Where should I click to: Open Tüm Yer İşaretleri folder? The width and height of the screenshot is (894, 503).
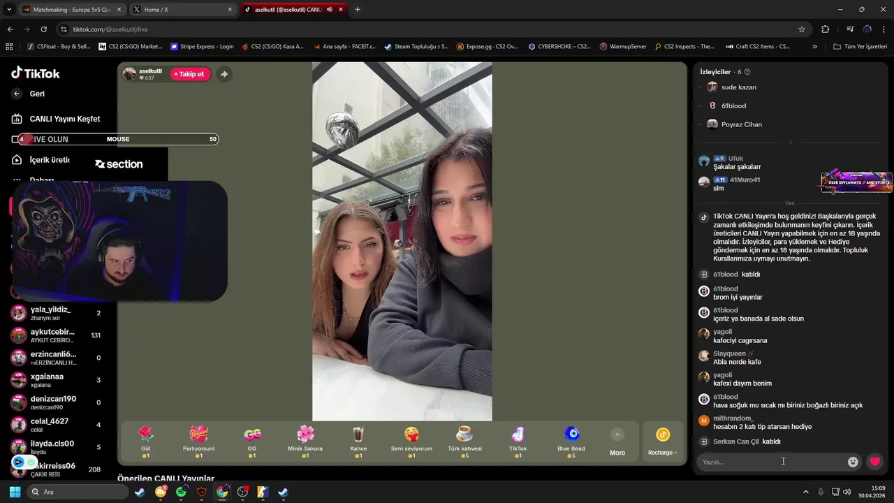(x=860, y=47)
